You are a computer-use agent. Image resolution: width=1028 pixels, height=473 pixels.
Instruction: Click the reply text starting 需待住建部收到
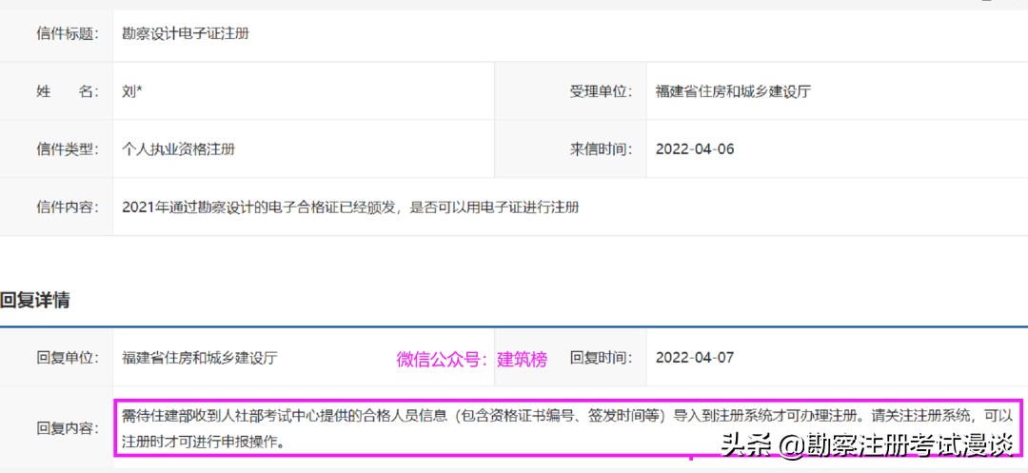click(x=567, y=428)
